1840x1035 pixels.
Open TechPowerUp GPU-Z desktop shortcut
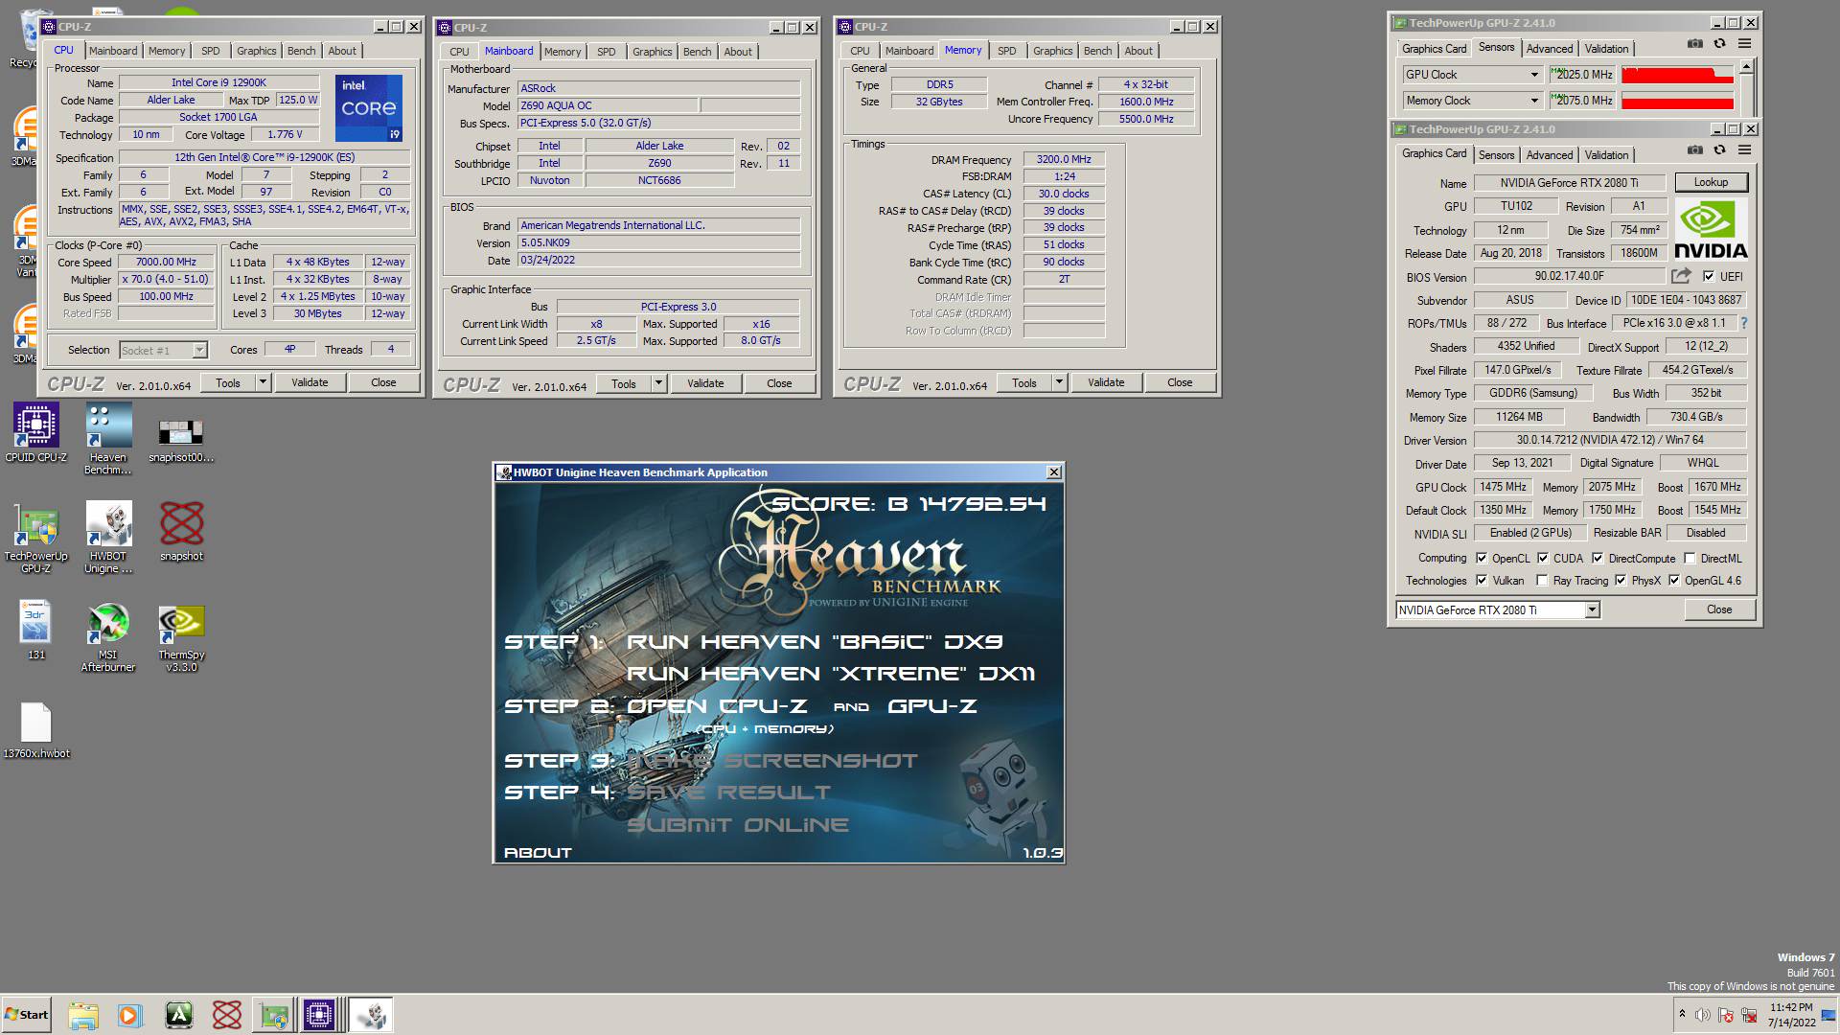click(x=35, y=539)
